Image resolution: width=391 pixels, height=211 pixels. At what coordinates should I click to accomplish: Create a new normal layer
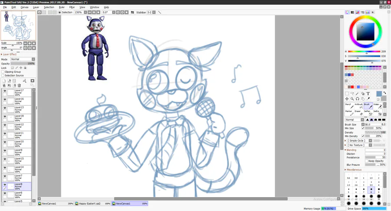(x=4, y=81)
